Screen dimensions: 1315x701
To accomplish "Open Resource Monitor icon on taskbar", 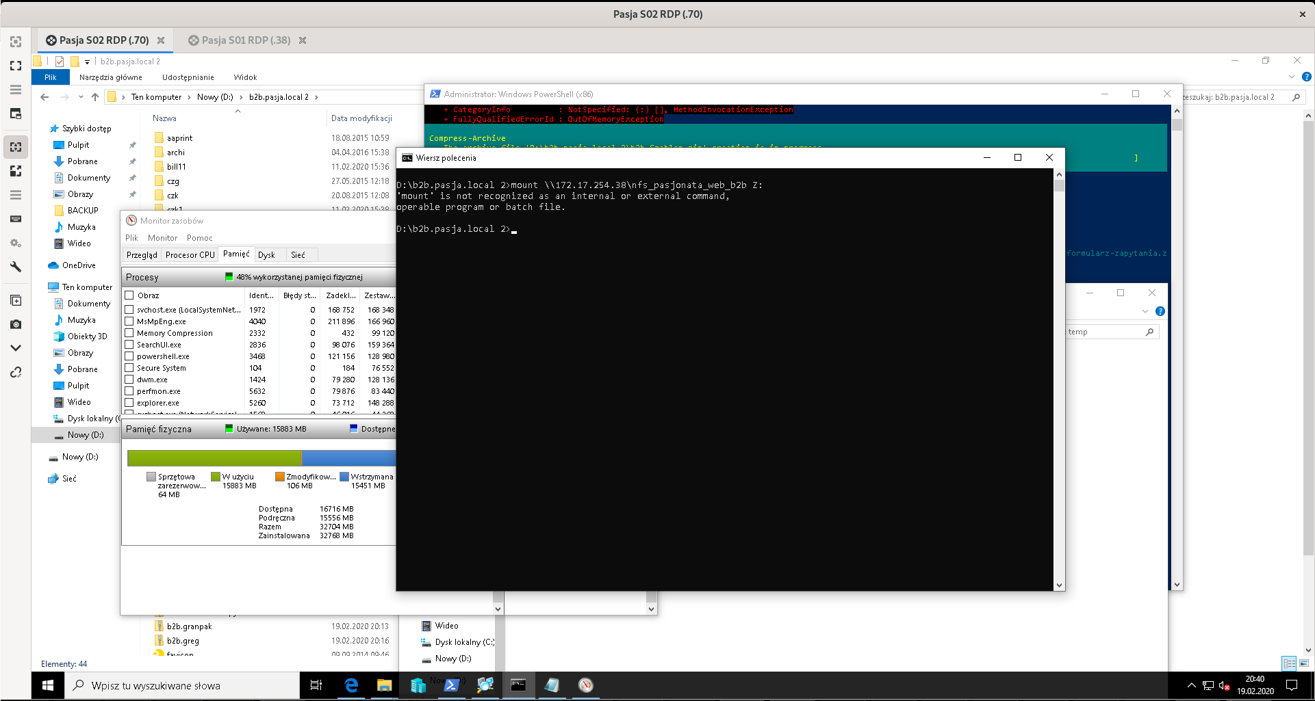I will click(x=585, y=685).
